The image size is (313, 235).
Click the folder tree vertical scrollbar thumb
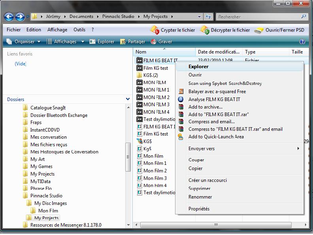click(x=128, y=157)
